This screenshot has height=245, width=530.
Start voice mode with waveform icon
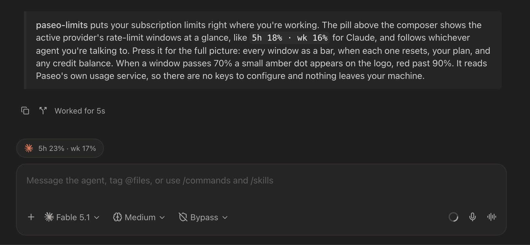point(492,217)
